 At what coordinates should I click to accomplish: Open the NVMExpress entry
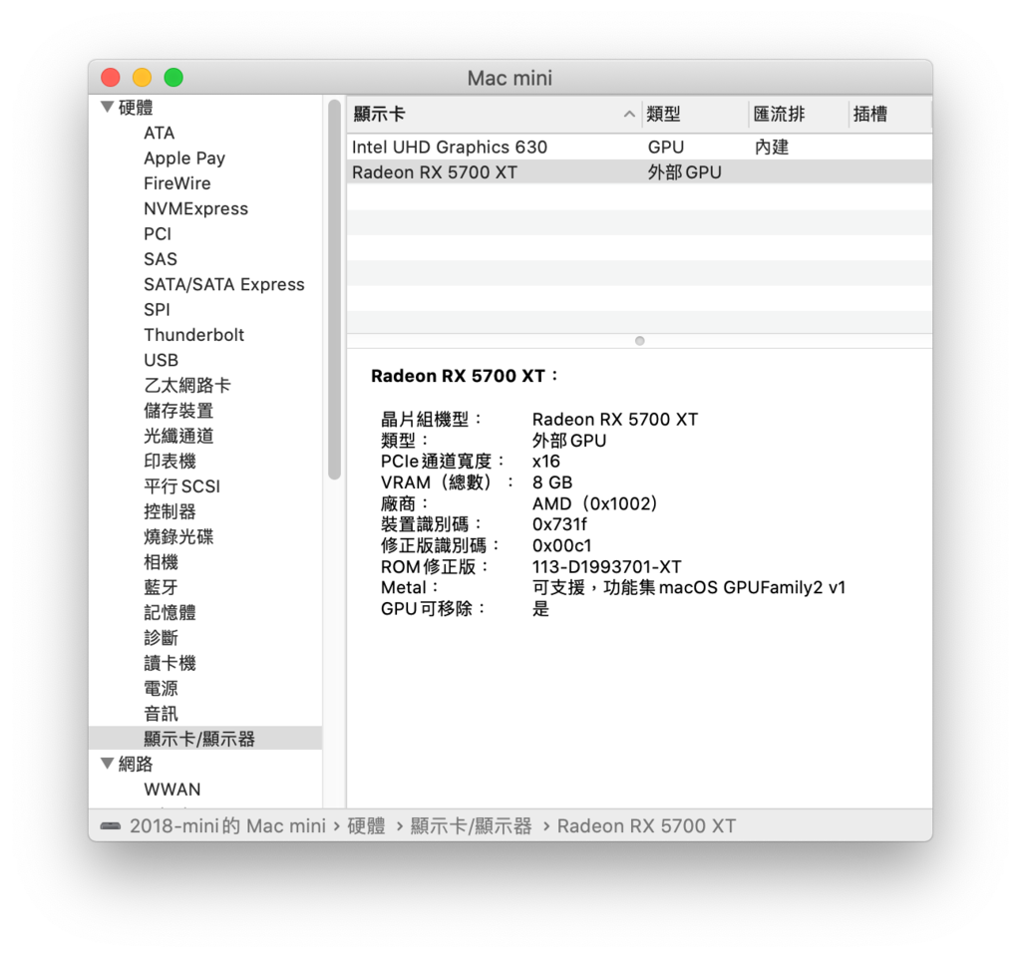196,209
